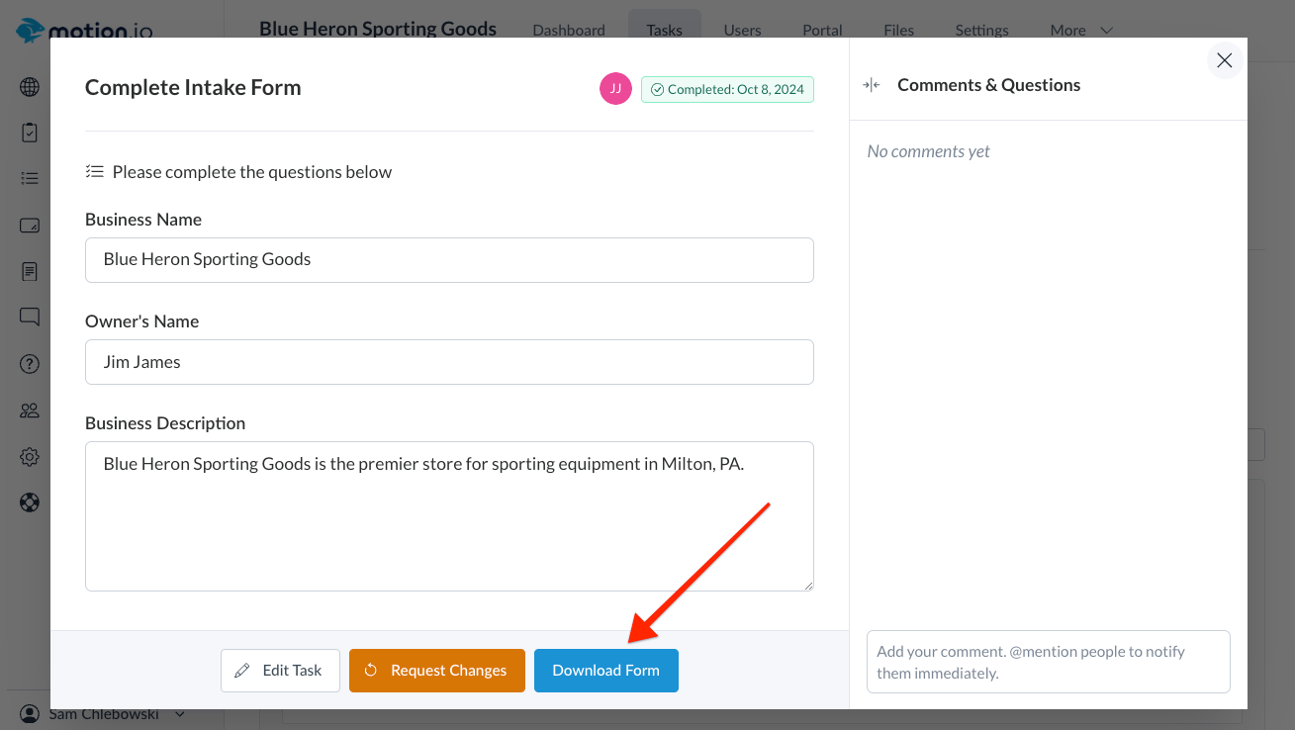
Task: Expand the More dropdown menu
Action: coord(1081,31)
